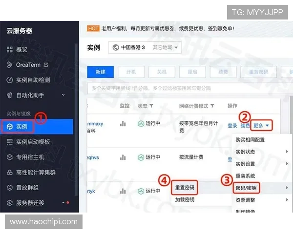Click the OrcaTerm sidebar icon

9,65
